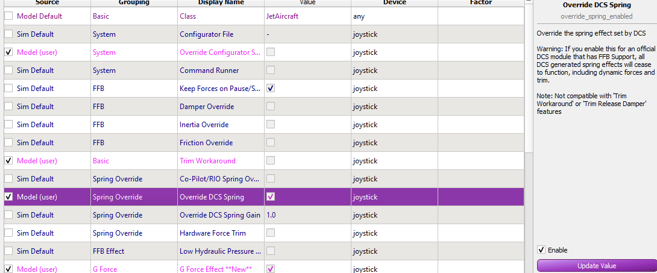Image resolution: width=657 pixels, height=273 pixels.
Task: Toggle the Keep Forces on Pause value checkbox
Action: tap(271, 89)
